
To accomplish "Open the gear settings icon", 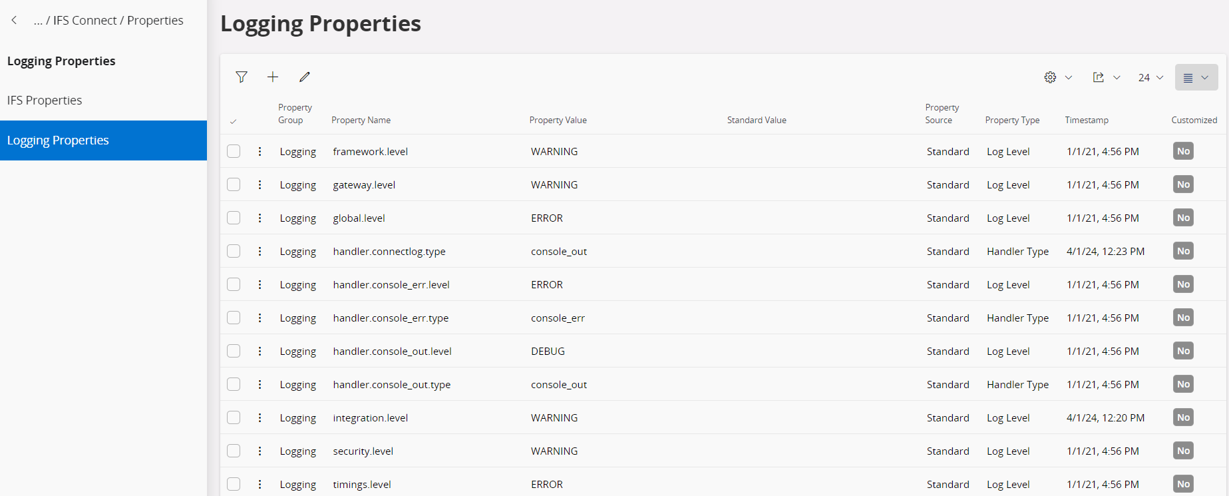I will [1051, 77].
